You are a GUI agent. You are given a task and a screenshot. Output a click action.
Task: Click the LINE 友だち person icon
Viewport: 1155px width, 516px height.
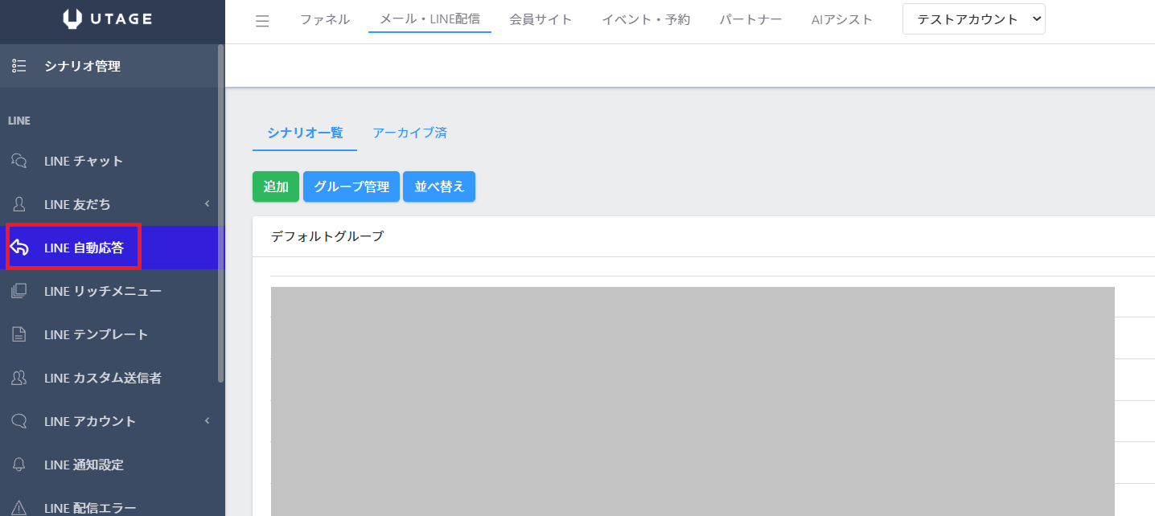(19, 204)
